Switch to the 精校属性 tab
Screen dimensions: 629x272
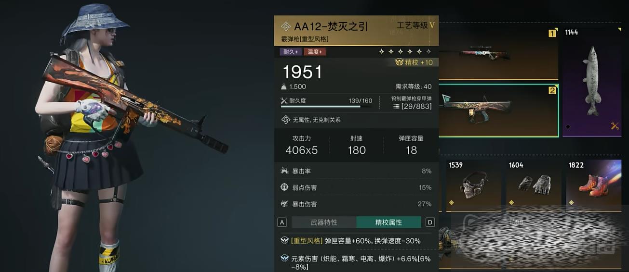coord(388,223)
